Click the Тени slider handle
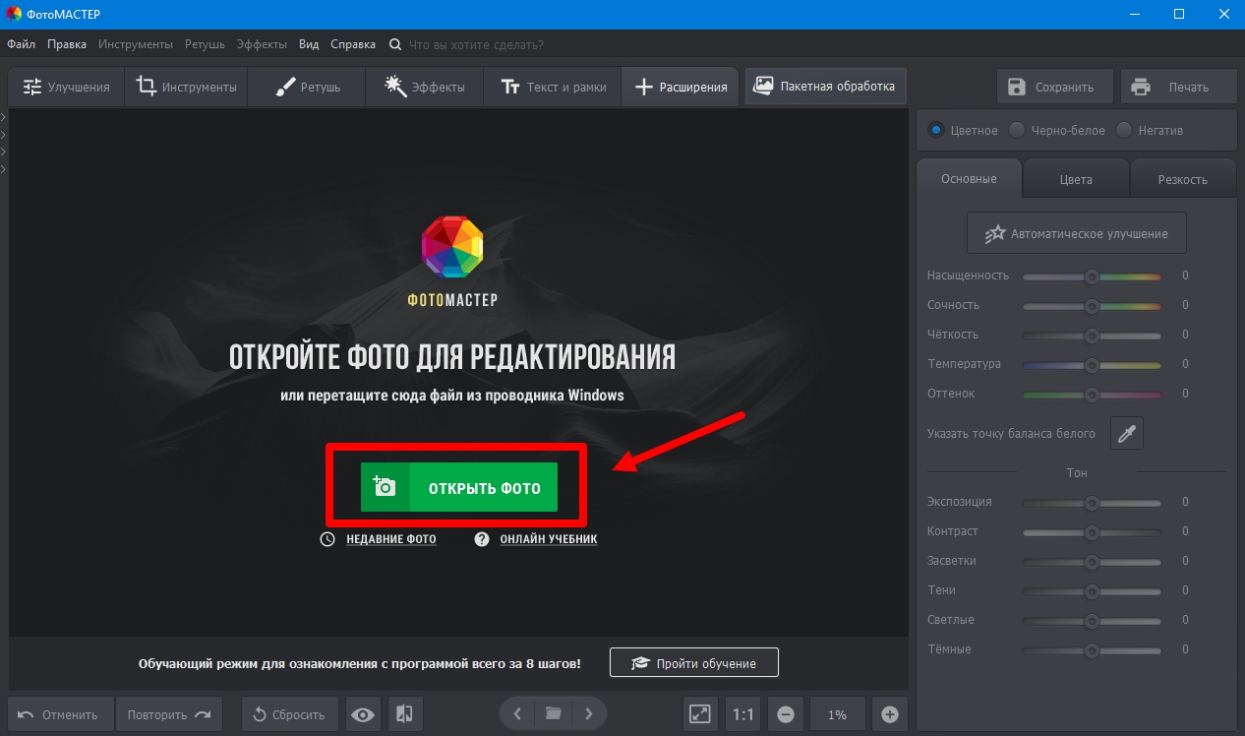Screen dimensions: 1245x736 tap(1091, 591)
